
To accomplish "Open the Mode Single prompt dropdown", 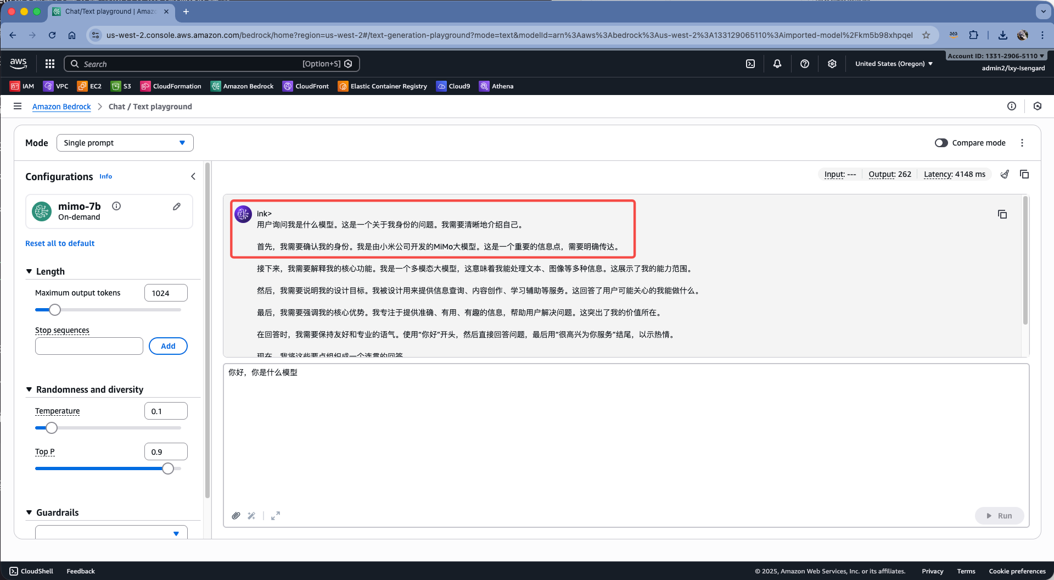I will coord(125,143).
